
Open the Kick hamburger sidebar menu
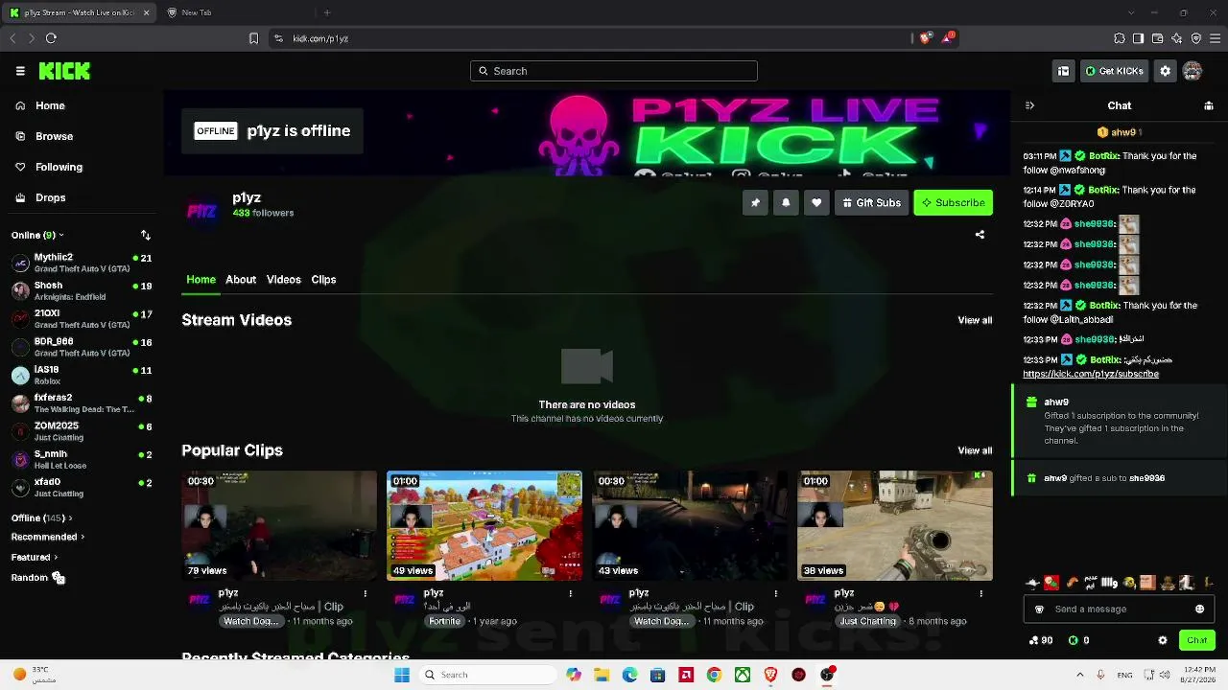coord(20,71)
